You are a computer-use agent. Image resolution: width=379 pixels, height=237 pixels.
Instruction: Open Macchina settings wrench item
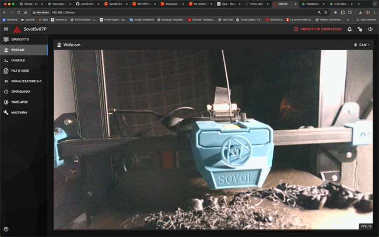pos(19,113)
